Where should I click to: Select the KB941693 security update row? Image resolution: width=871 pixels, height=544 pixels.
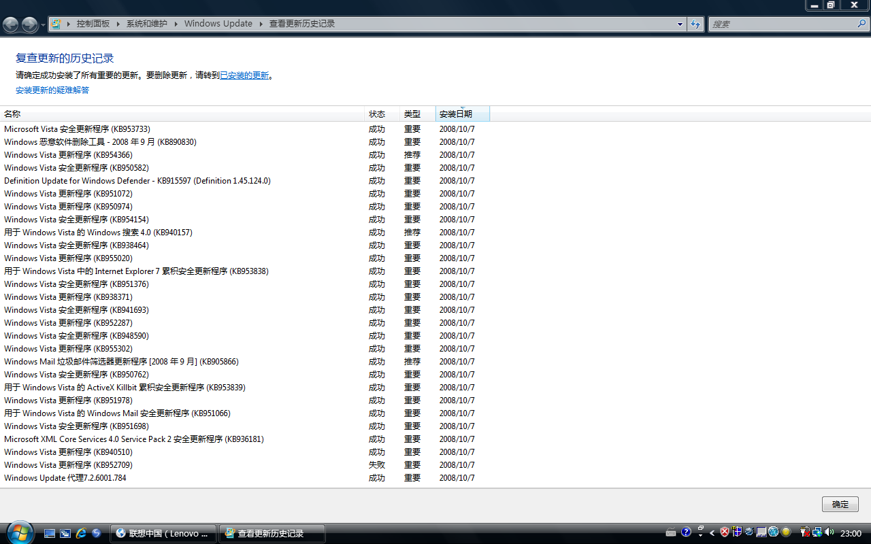coord(245,310)
